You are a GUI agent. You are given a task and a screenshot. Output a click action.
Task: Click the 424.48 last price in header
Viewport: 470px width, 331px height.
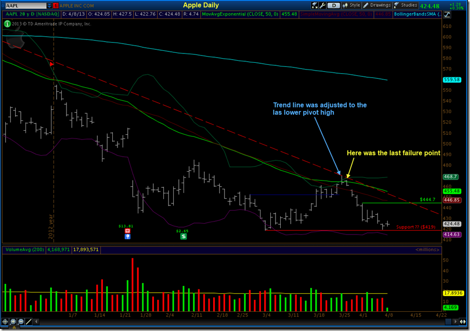(x=429, y=6)
